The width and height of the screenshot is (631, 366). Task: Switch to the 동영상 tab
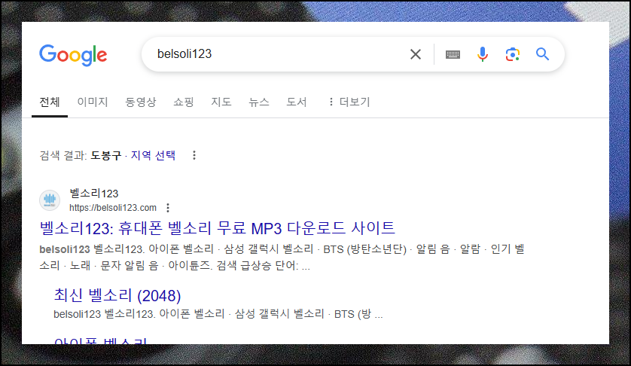pyautogui.click(x=141, y=102)
